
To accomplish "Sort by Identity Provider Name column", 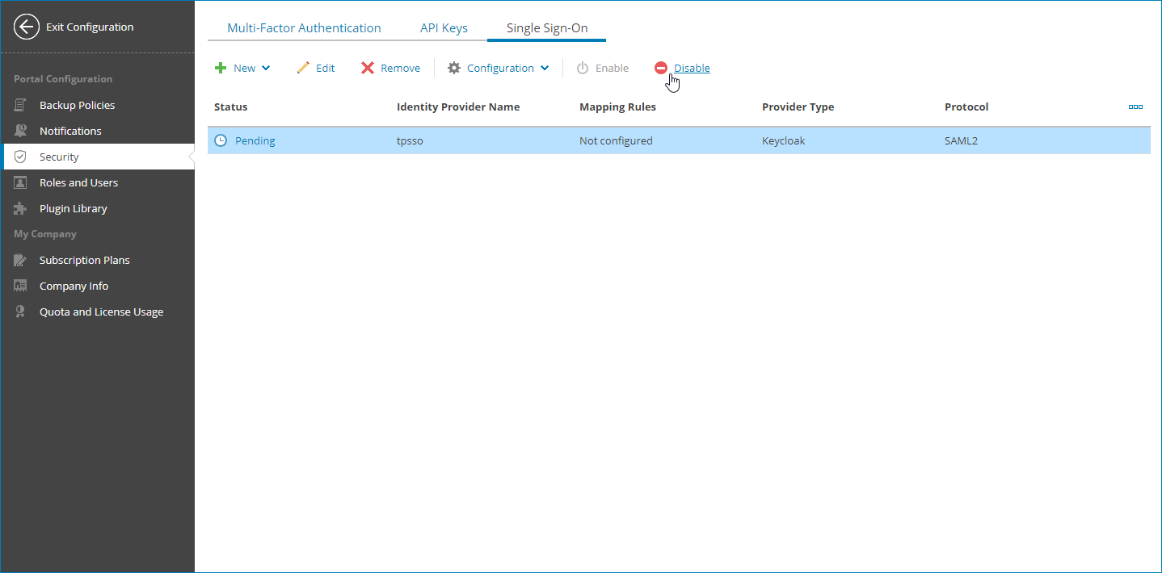I will click(x=458, y=107).
